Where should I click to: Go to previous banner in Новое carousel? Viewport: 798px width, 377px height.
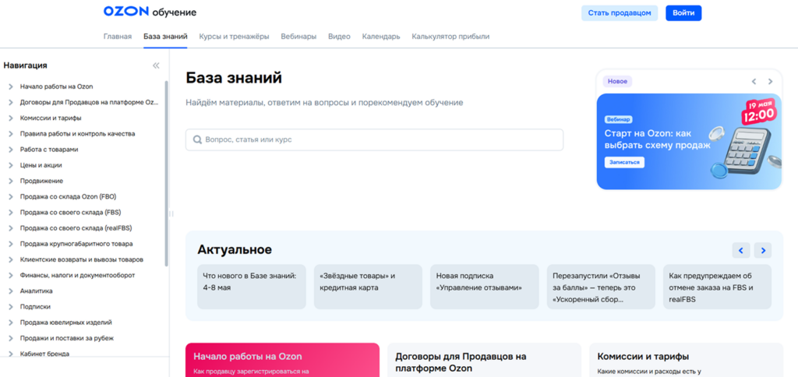coord(754,82)
